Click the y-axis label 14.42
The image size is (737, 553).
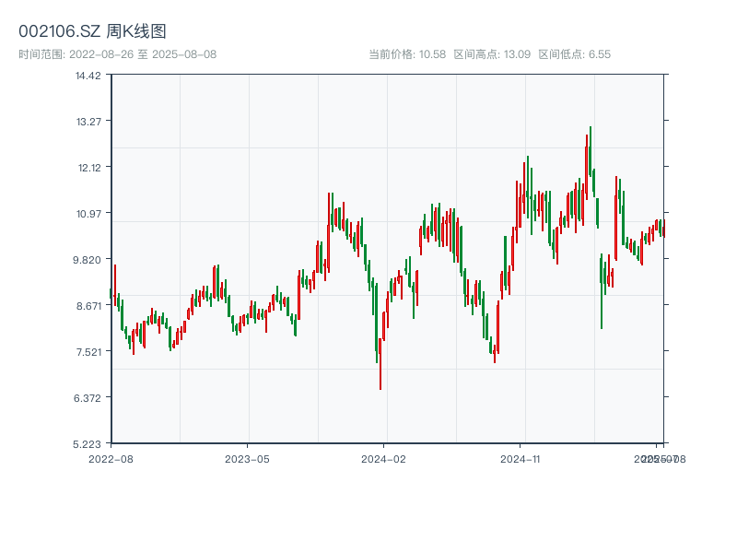[88, 76]
